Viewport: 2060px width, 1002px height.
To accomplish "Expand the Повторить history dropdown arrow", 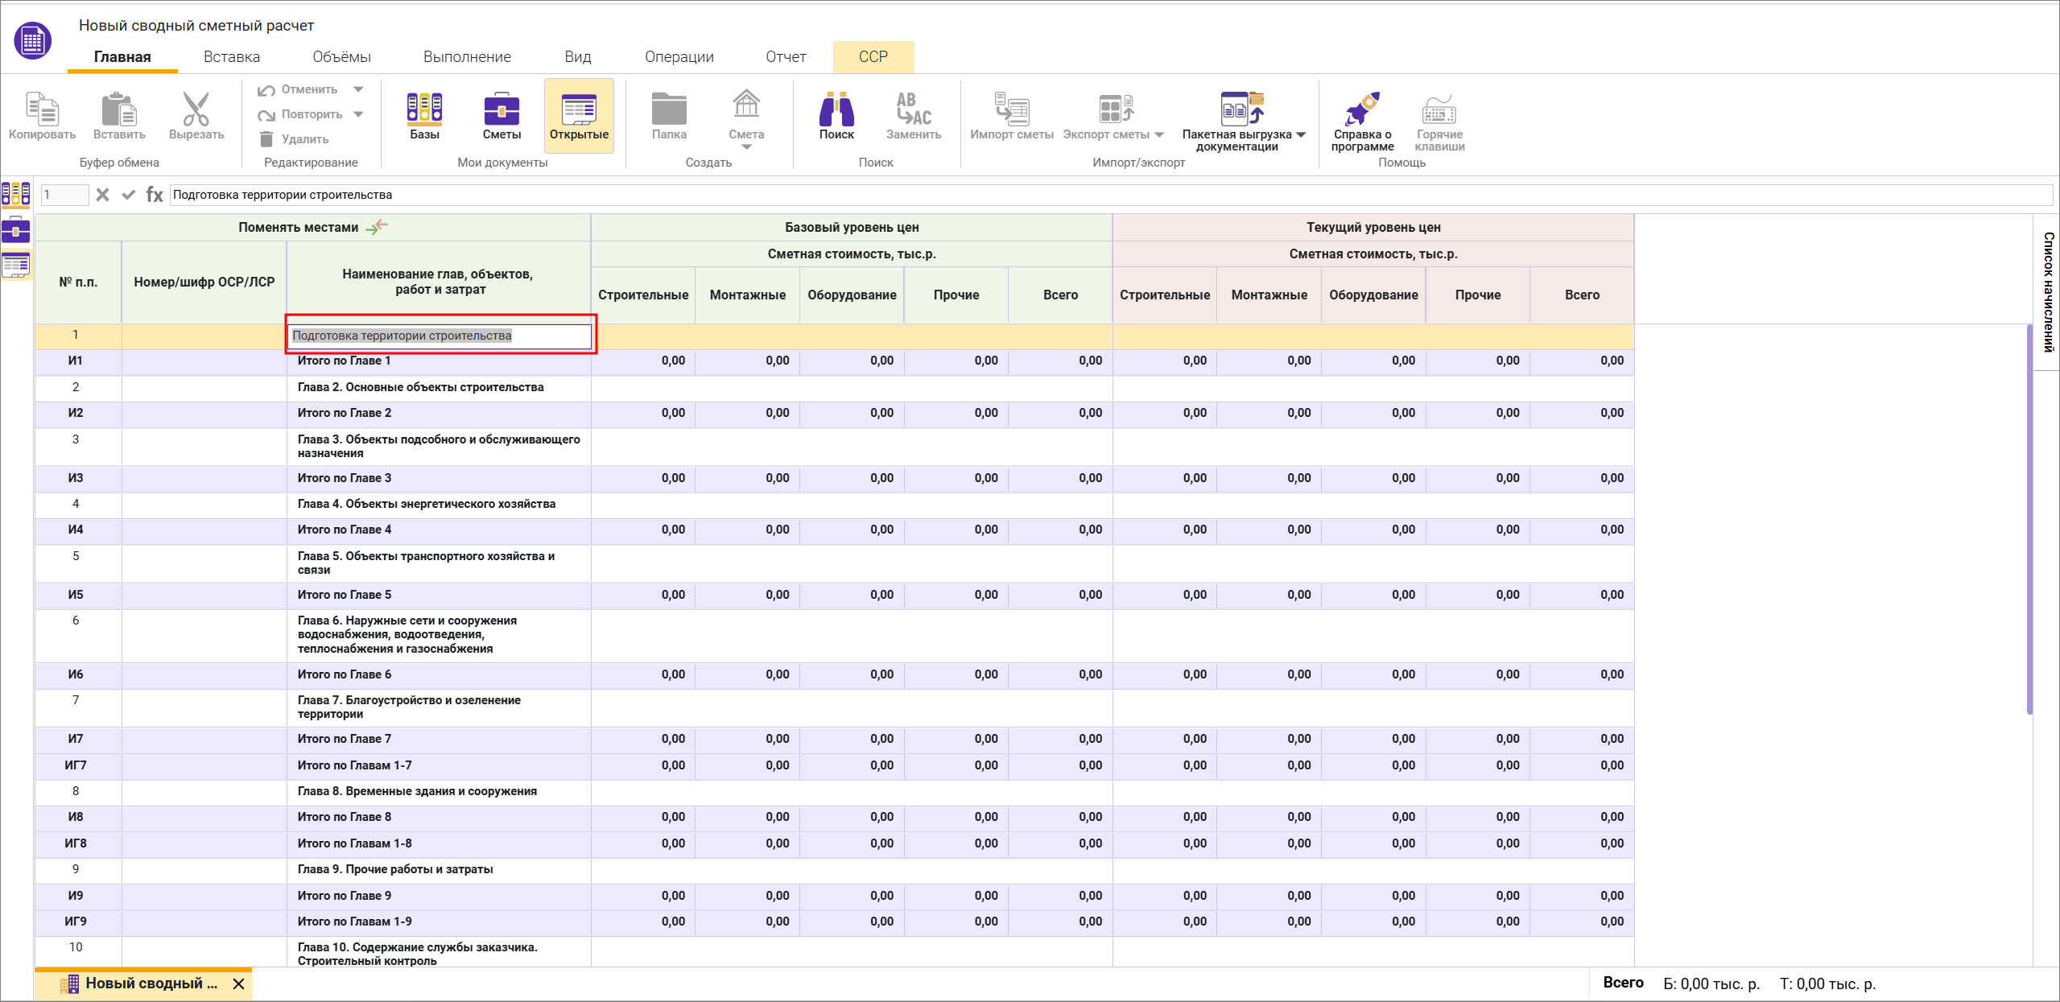I will tap(358, 114).
